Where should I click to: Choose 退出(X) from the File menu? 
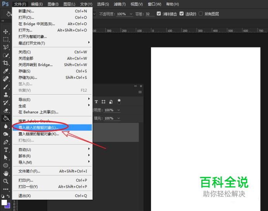coord(52,196)
